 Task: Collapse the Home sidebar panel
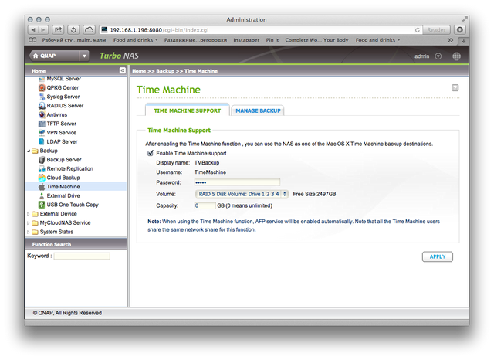[x=123, y=70]
